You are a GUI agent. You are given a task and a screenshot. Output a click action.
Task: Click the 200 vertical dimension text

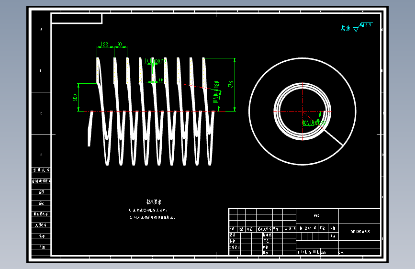(75, 97)
